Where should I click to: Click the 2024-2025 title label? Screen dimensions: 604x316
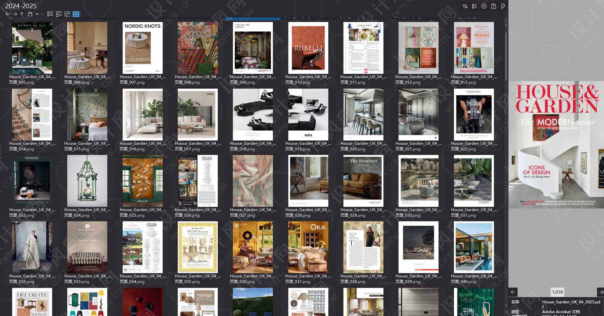click(21, 6)
